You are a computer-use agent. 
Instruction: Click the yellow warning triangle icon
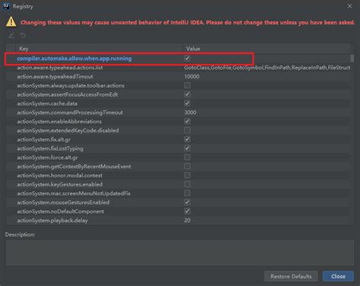click(11, 22)
